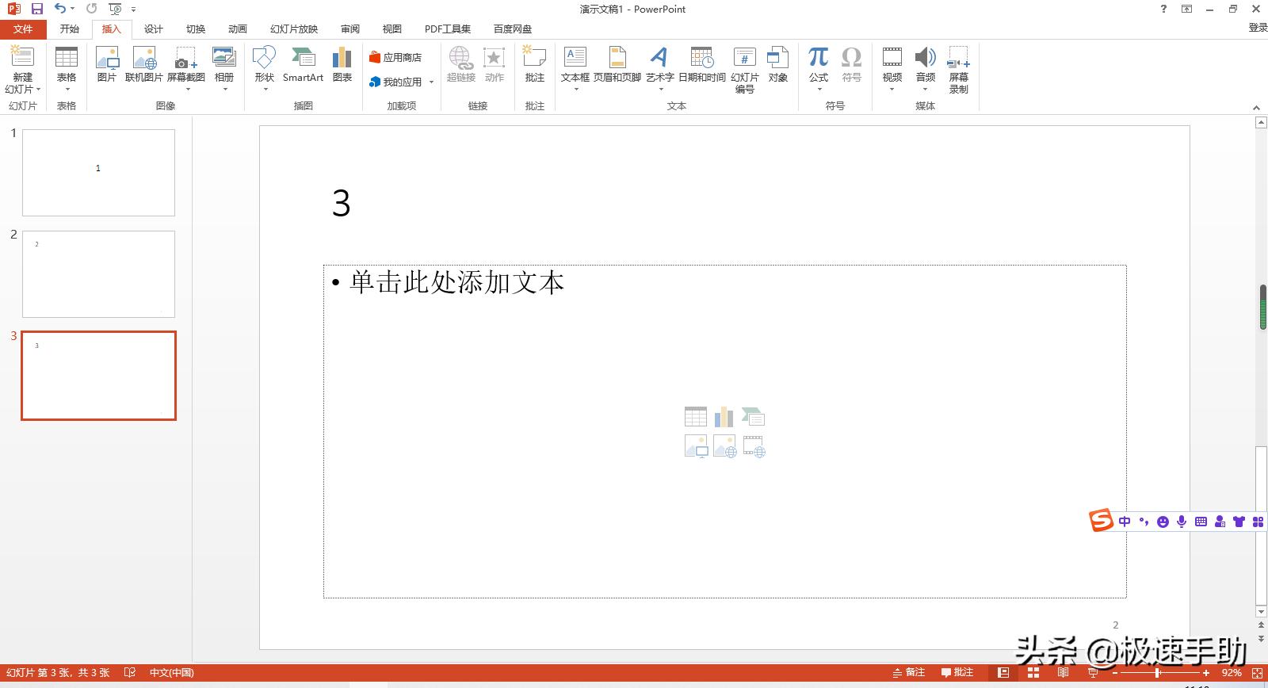Zoom out with the minus button

pyautogui.click(x=1114, y=673)
